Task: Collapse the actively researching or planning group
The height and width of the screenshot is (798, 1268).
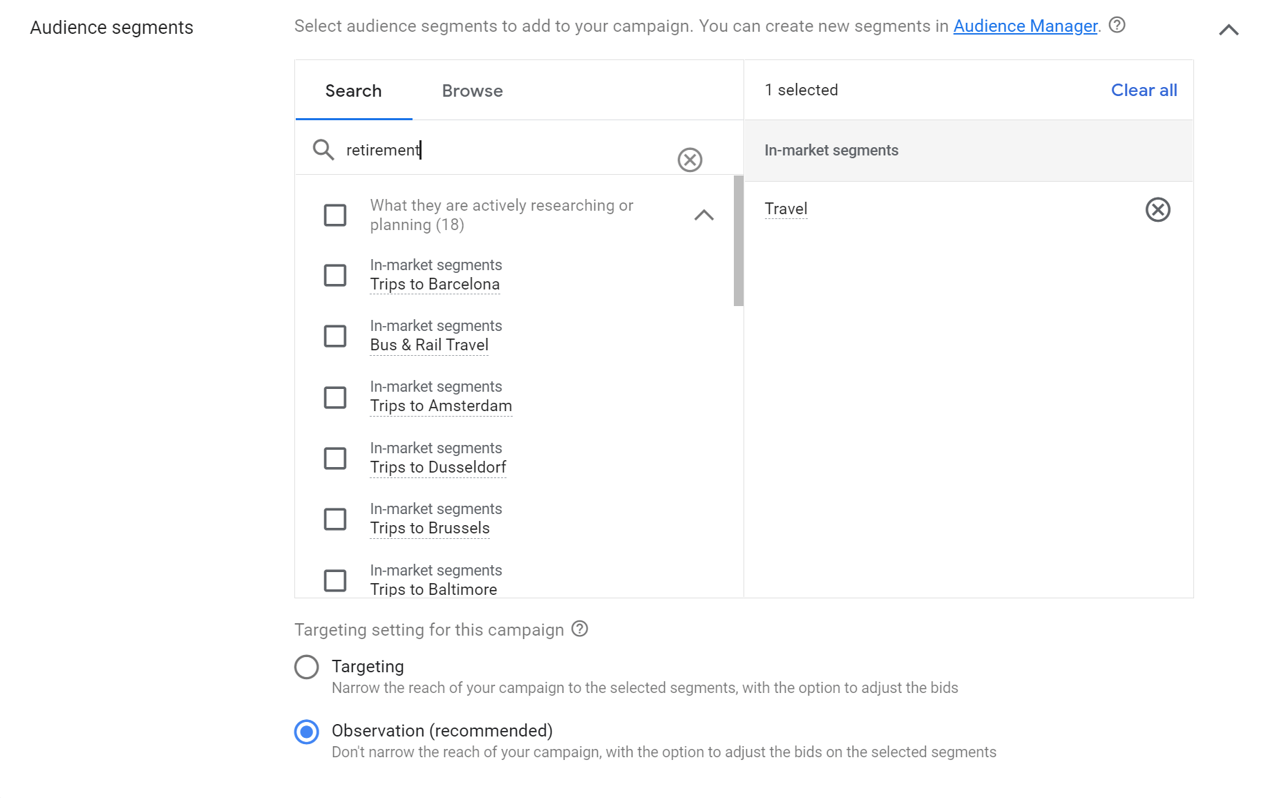Action: [703, 215]
